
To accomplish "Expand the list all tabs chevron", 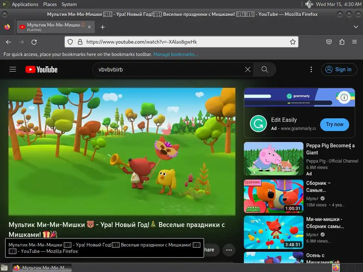I will click(356, 27).
